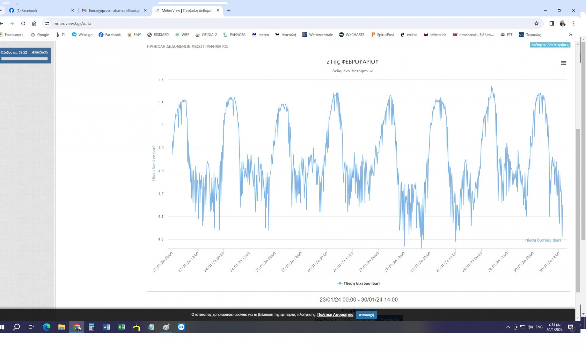Open the WXCHARTS bookmark
This screenshot has width=586, height=356.
352,35
